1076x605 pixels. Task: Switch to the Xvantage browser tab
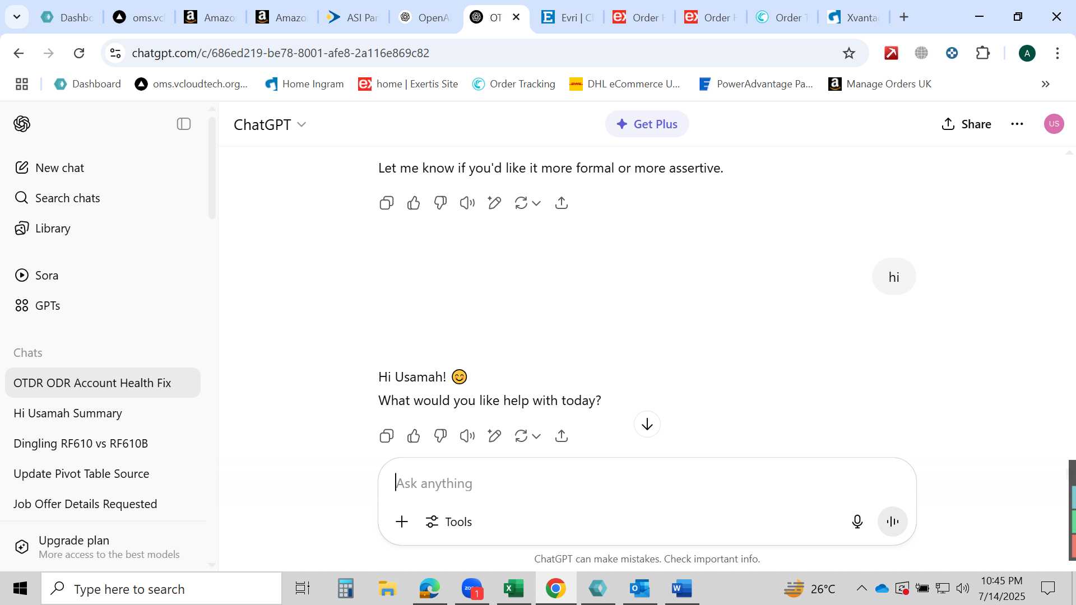tap(854, 17)
